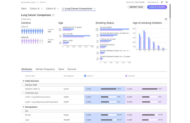Select the Gene tab
This screenshot has height=123, width=190.
pos(61,69)
